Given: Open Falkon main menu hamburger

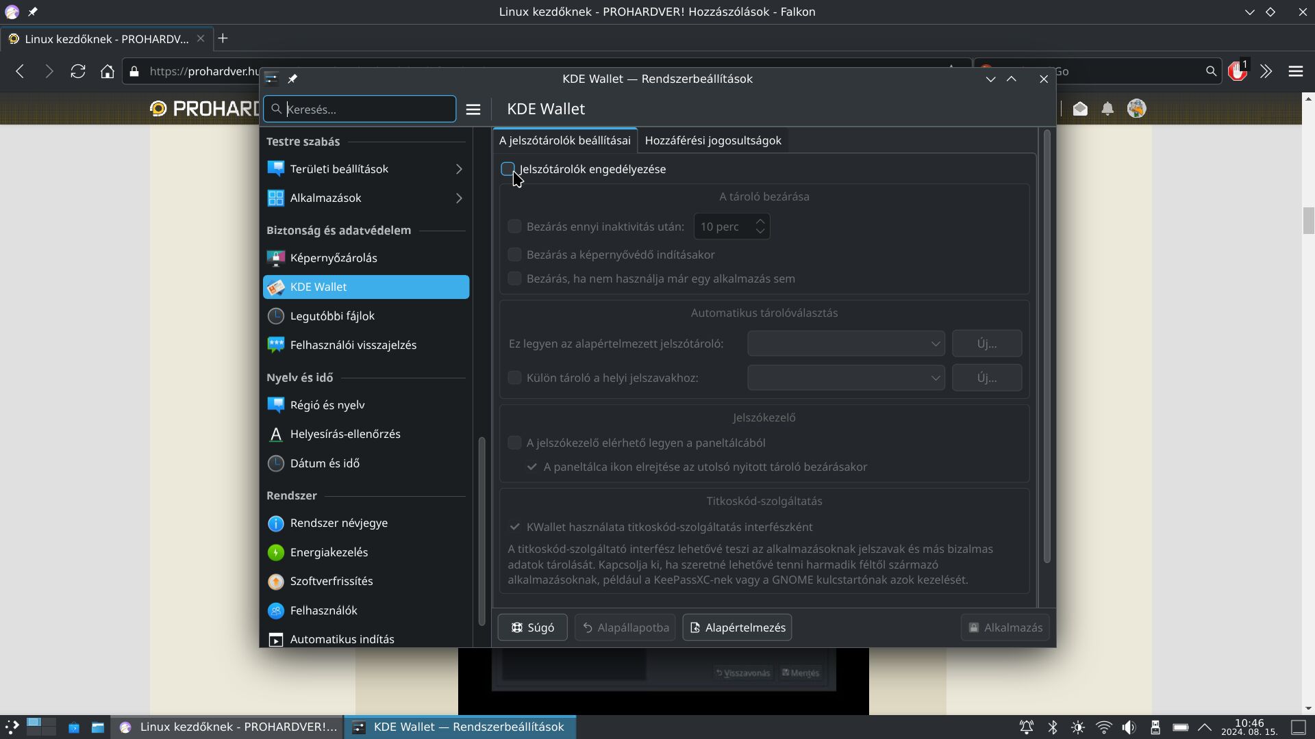Looking at the screenshot, I should coord(1295,71).
